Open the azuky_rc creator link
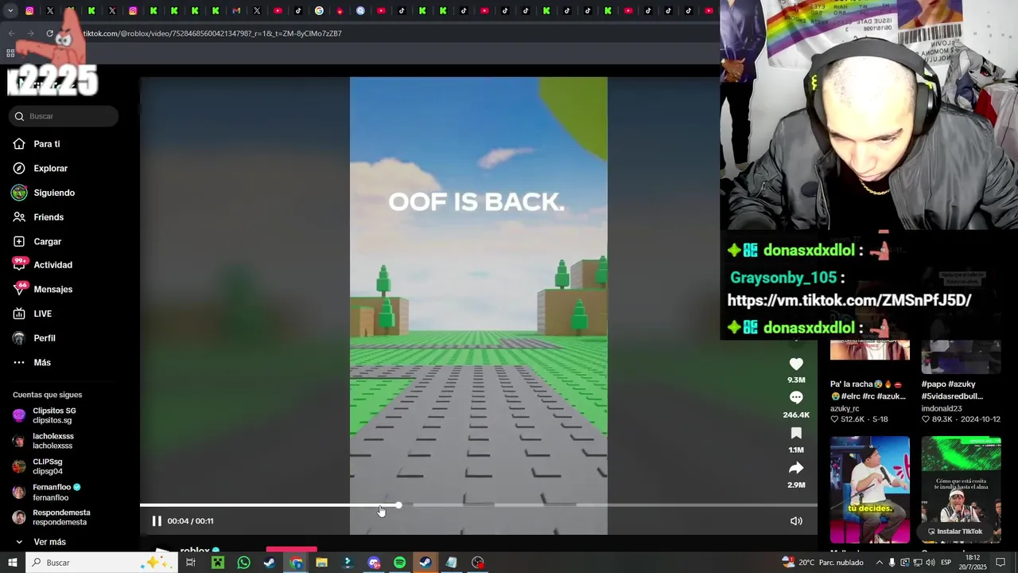 pyautogui.click(x=845, y=408)
